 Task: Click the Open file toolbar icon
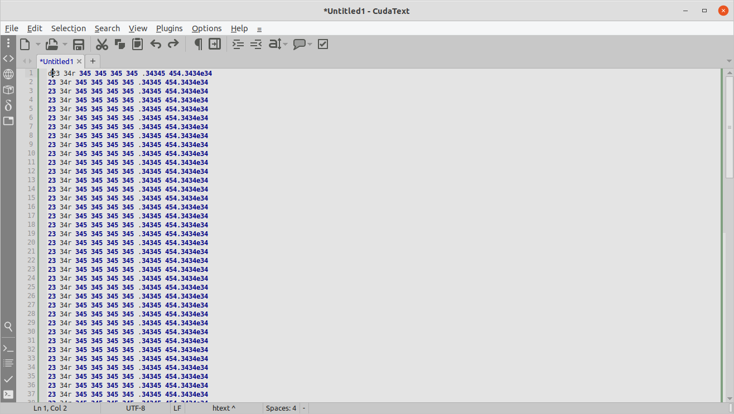(x=52, y=44)
